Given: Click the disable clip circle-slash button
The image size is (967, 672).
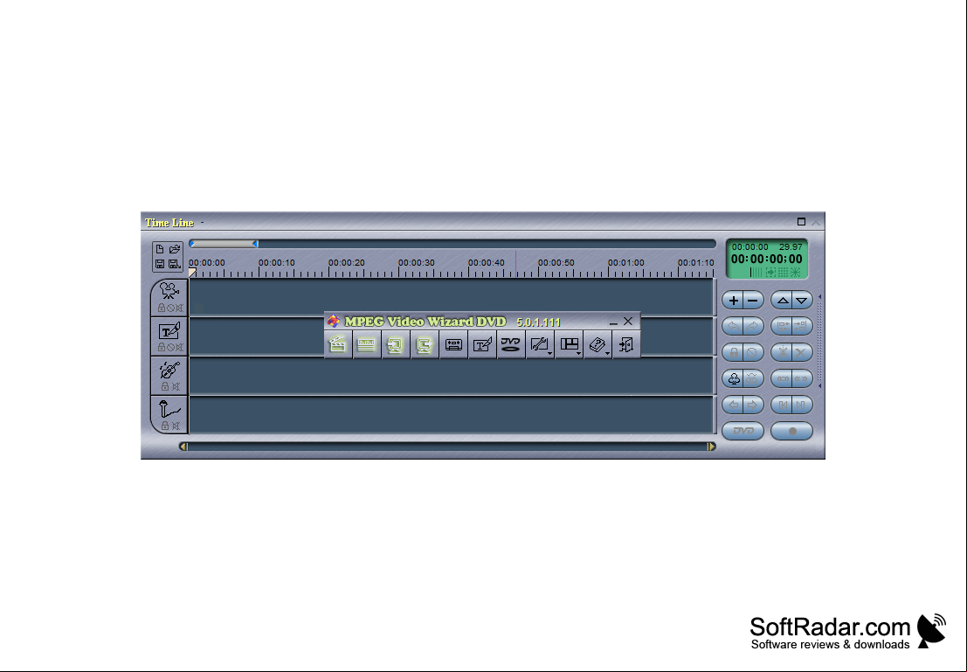Looking at the screenshot, I should tap(753, 352).
